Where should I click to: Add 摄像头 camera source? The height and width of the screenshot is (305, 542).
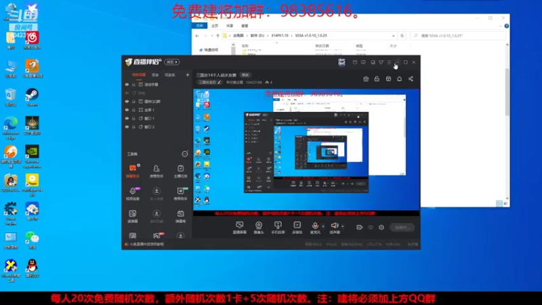coord(259,228)
